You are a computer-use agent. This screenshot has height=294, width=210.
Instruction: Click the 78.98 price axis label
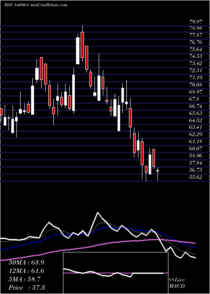196,28
